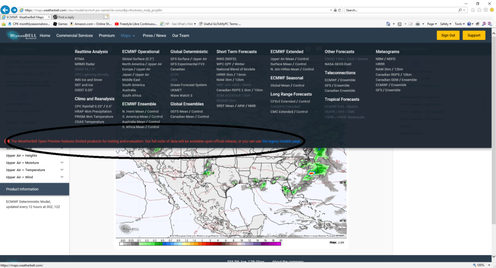Click the command bar Home page icon
The image size is (496, 268).
[x=388, y=24]
